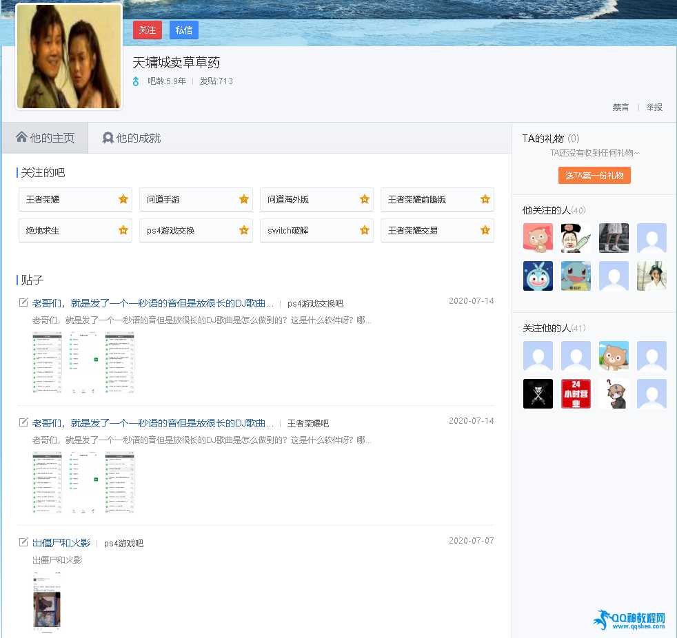Click the red 关注 follow button
The width and height of the screenshot is (677, 638).
pyautogui.click(x=148, y=30)
